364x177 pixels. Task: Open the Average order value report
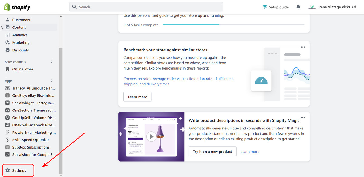click(169, 79)
